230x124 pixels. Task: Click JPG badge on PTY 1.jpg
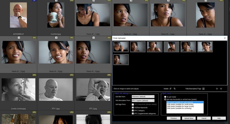pyautogui.click(x=72, y=75)
